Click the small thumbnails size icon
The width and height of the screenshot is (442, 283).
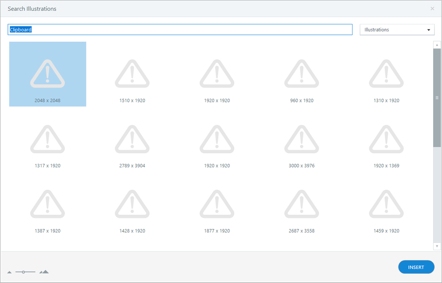(x=9, y=272)
